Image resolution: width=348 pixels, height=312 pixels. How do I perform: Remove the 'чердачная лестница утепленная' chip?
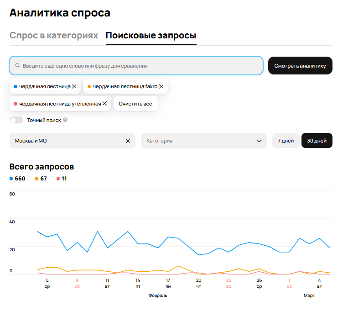[105, 104]
